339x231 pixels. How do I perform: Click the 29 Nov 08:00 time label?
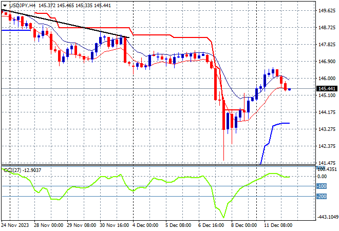82,225
